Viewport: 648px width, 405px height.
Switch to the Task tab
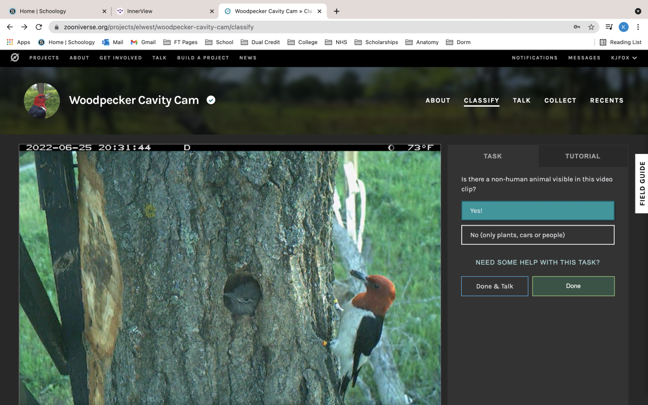[x=493, y=156]
